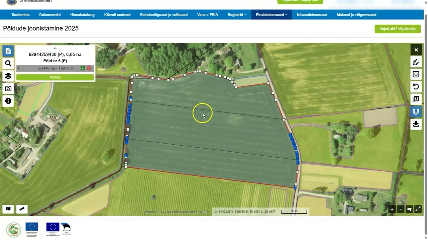Viewport: 428px width, 240px height.
Task: Click the green zoom-to-extent icon in field row
Action: (83, 68)
